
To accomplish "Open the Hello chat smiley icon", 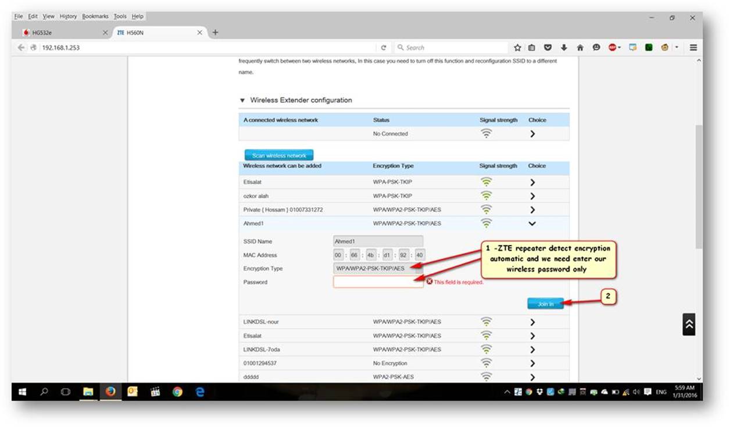I will [x=596, y=48].
